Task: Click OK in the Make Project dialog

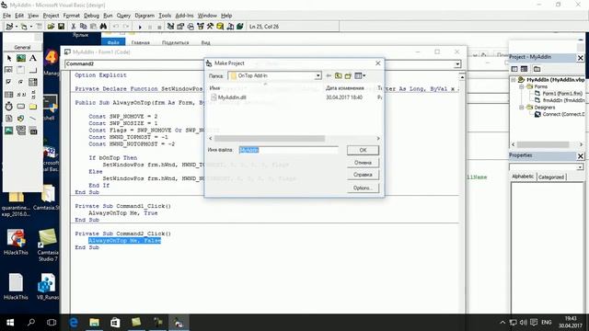Action: (x=363, y=150)
